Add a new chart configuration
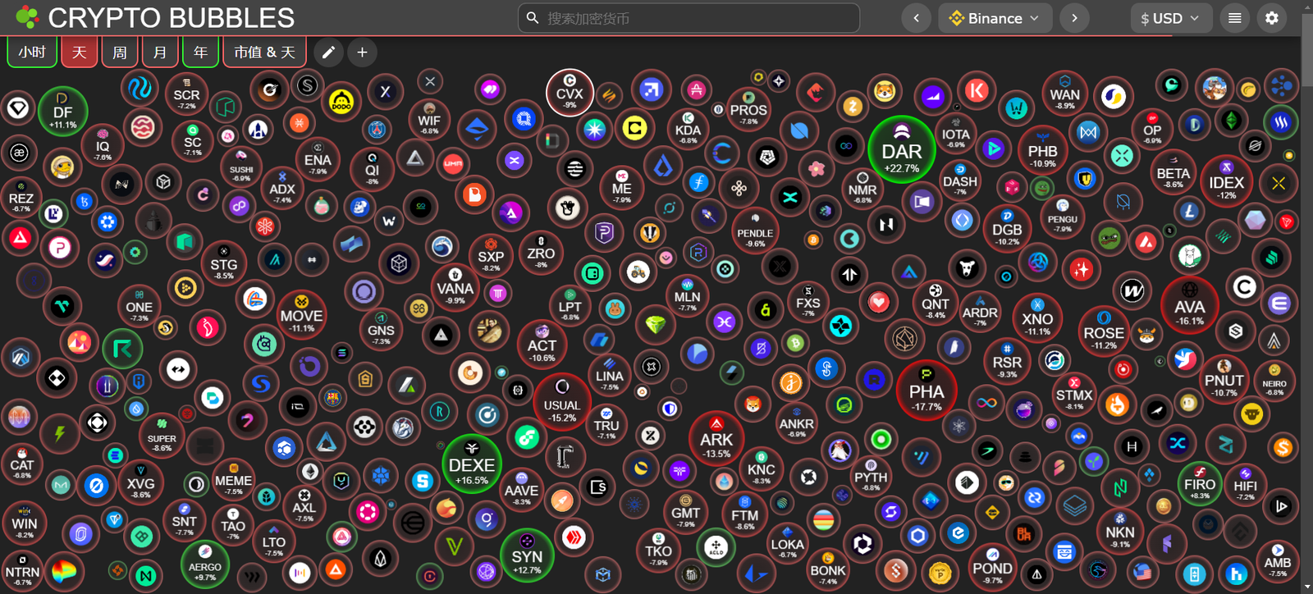 click(x=362, y=53)
